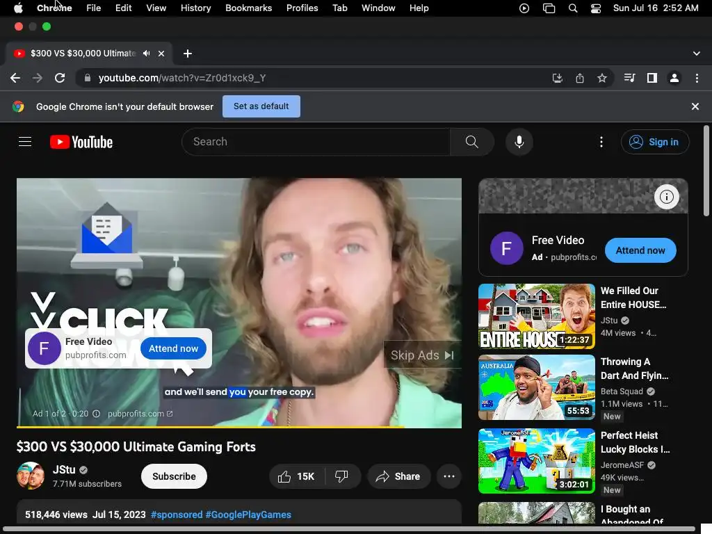
Task: Click Attend now on video overlay
Action: (173, 348)
